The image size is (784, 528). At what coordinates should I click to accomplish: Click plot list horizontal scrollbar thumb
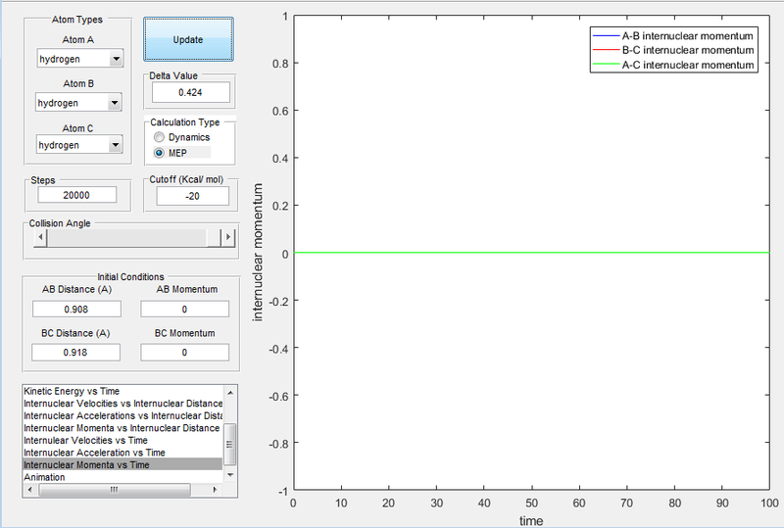tap(115, 490)
